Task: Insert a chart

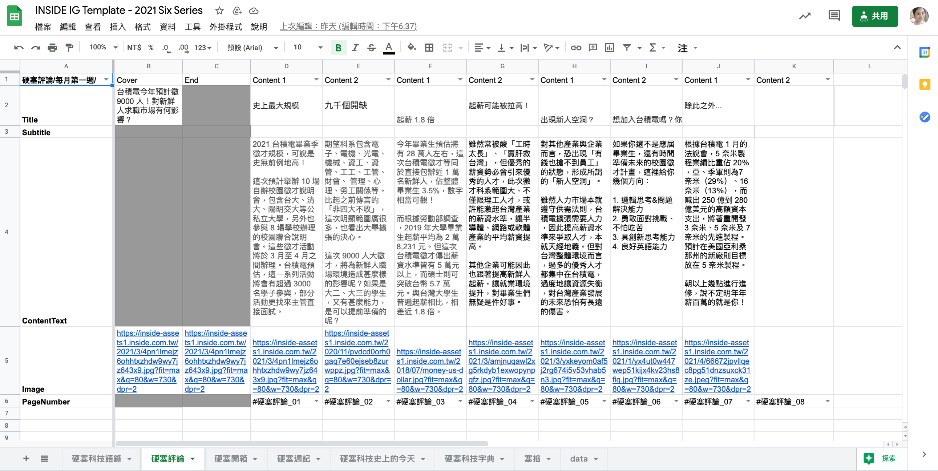Action: pyautogui.click(x=609, y=48)
